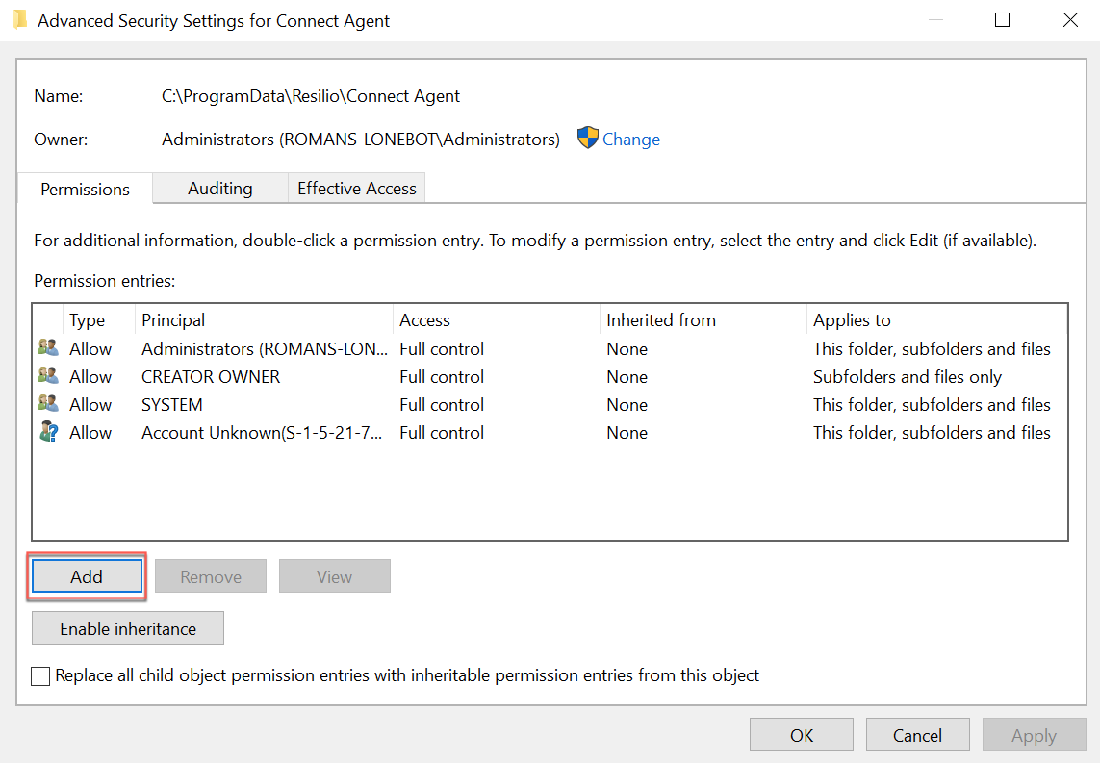
Task: Select the Account Unknown permission entry row
Action: (262, 433)
